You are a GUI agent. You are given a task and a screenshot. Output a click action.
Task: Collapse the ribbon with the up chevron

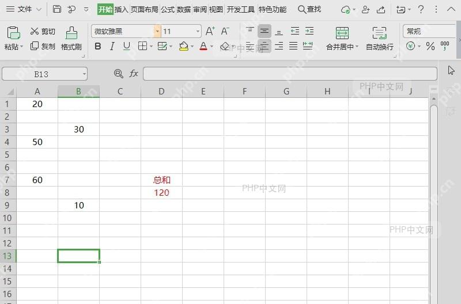coord(451,9)
